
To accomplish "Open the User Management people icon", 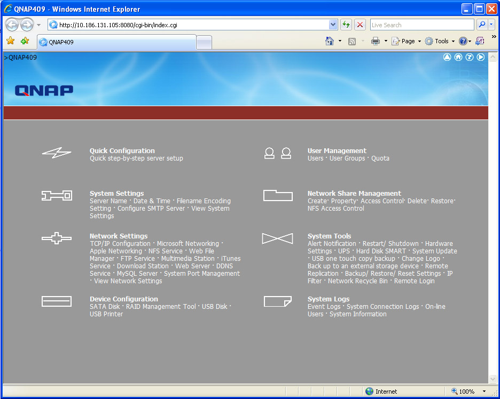I will tap(277, 153).
